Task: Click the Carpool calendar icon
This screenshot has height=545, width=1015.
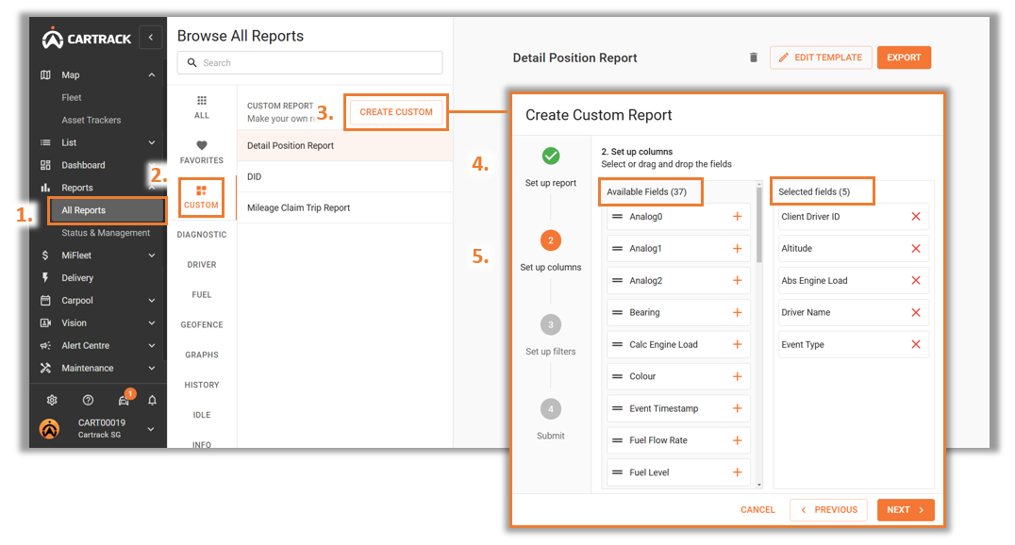Action: (45, 301)
